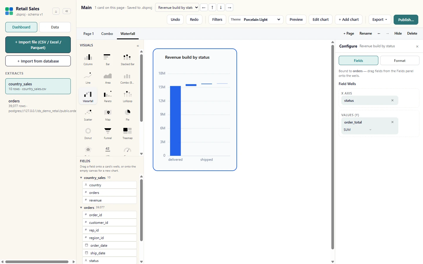Image resolution: width=423 pixels, height=264 pixels.
Task: Select the Column chart visual
Action: (x=88, y=60)
